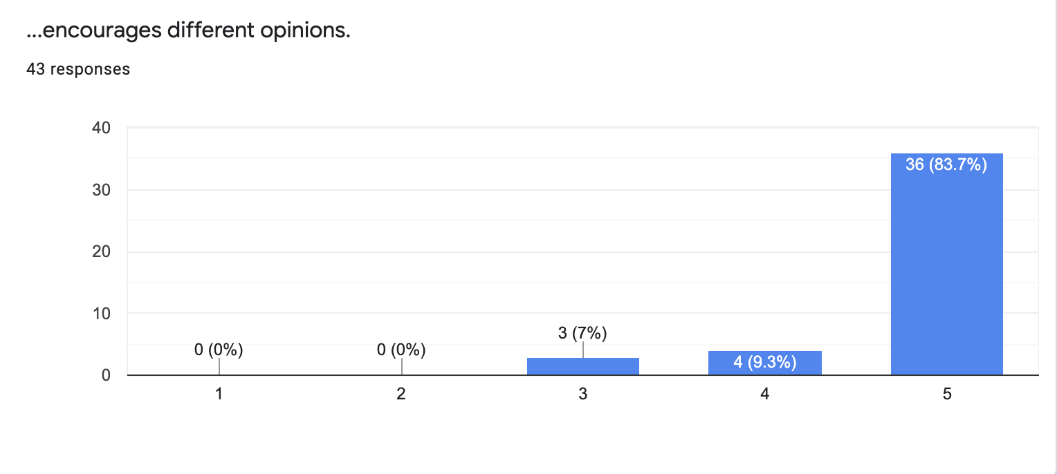The image size is (1057, 474).
Task: Click x-axis label '5'
Action: point(947,395)
